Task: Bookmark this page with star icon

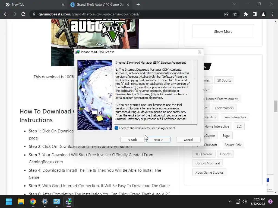Action: tap(235, 14)
